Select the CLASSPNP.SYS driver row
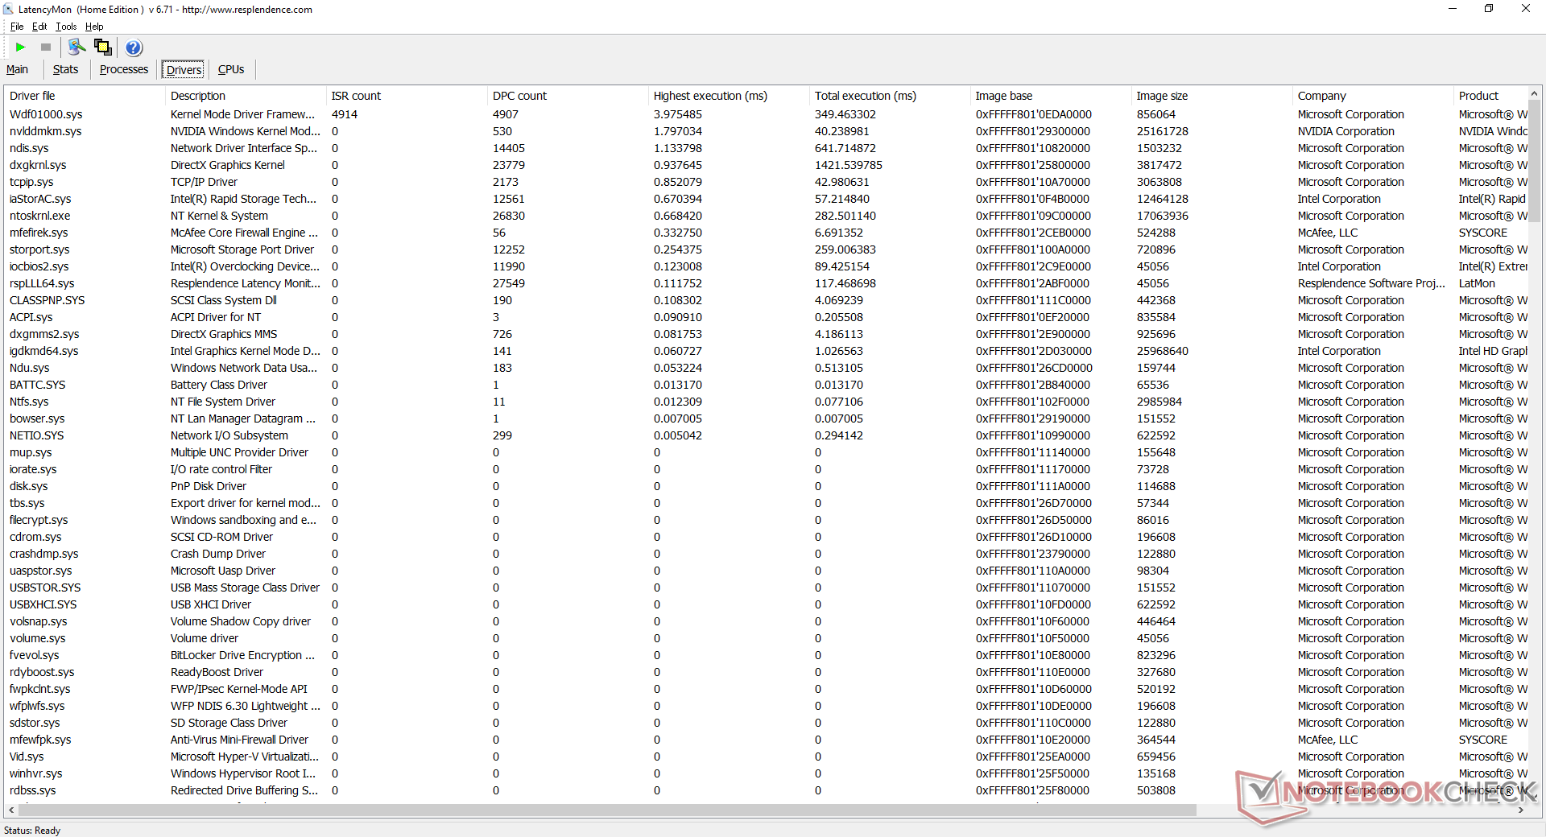Image resolution: width=1546 pixels, height=837 pixels. [766, 300]
